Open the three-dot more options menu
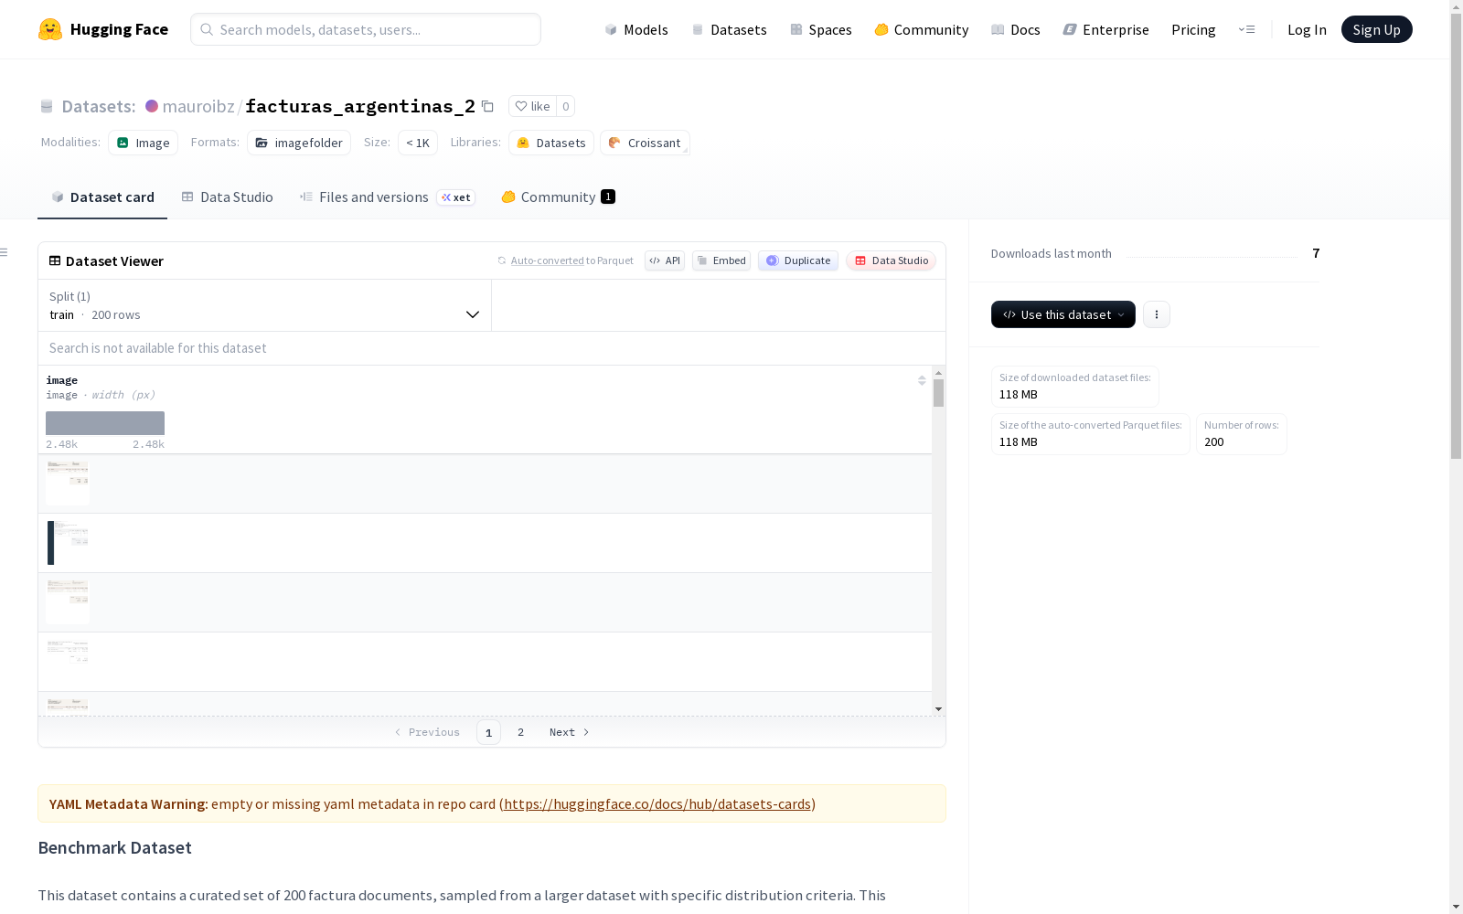Image resolution: width=1463 pixels, height=914 pixels. (x=1157, y=314)
